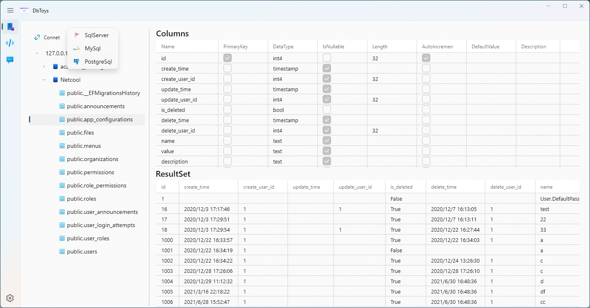Viewport: 590px width, 308px height.
Task: Collapse the Netcool database node
Action: point(44,80)
